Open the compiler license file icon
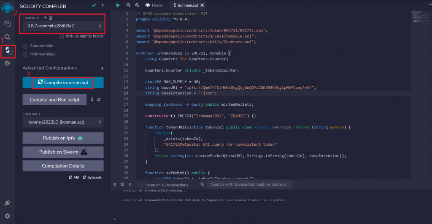 [51, 18]
